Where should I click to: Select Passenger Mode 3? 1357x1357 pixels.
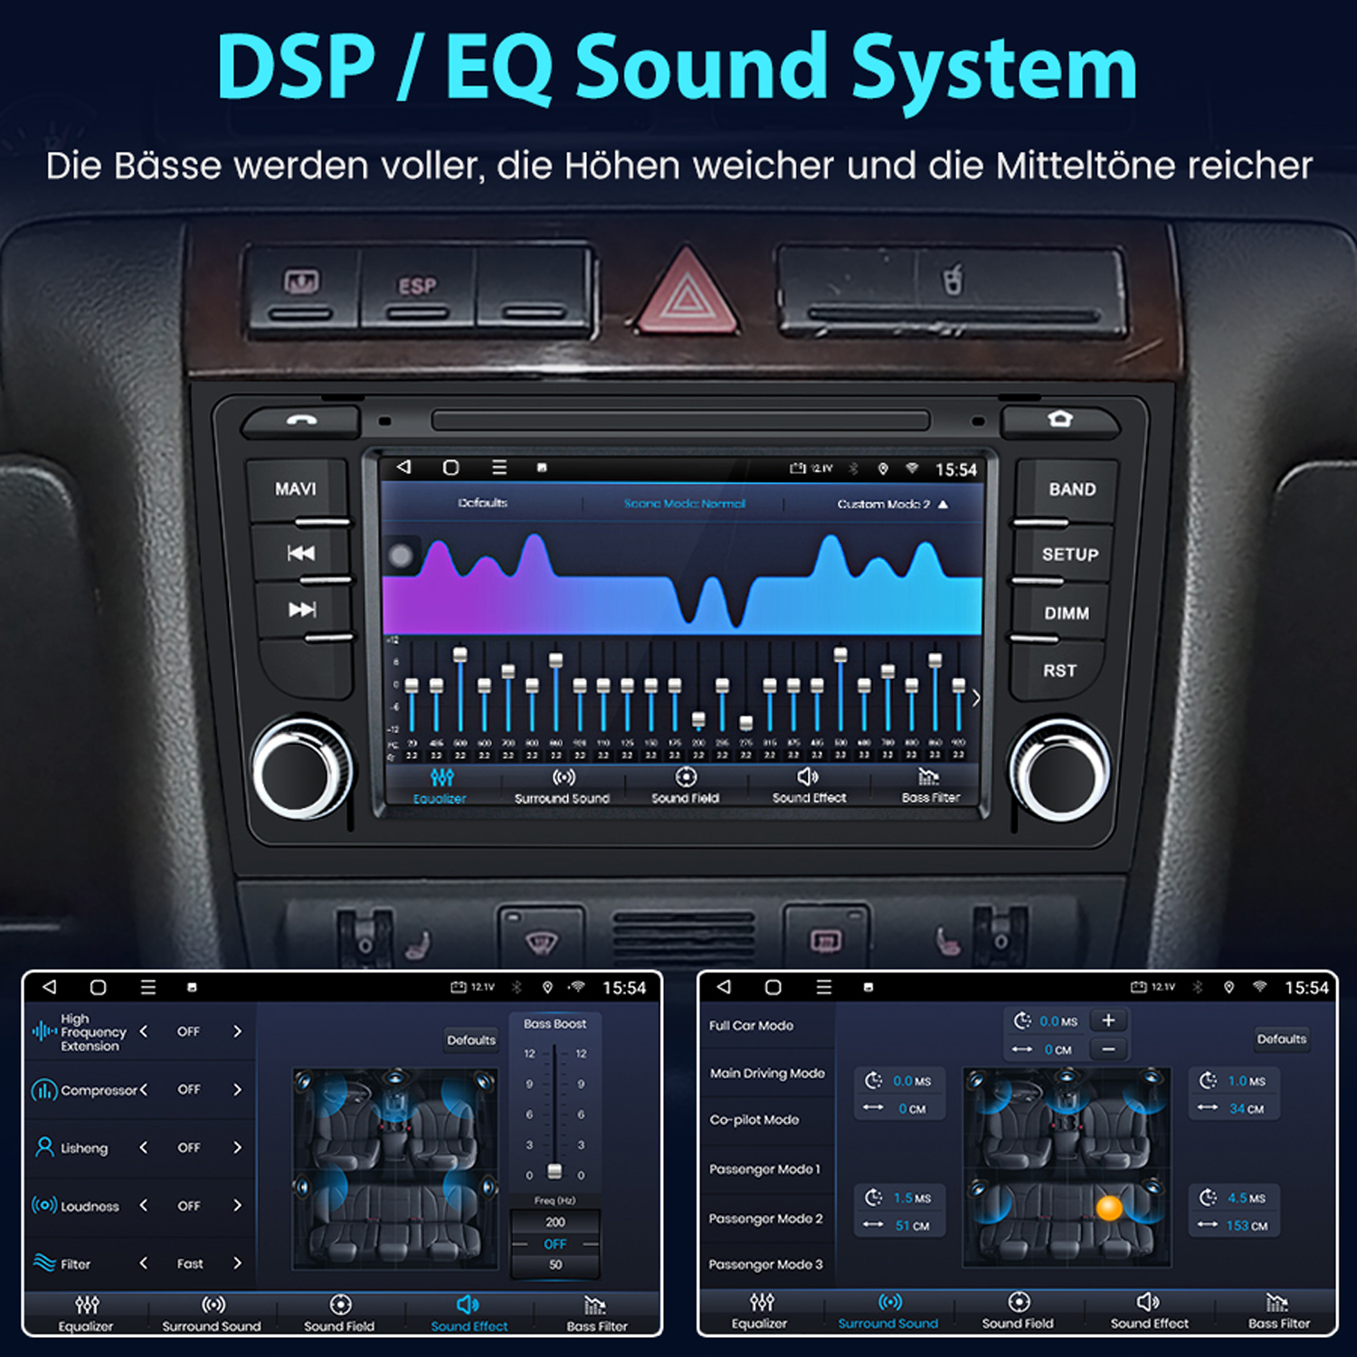(765, 1265)
